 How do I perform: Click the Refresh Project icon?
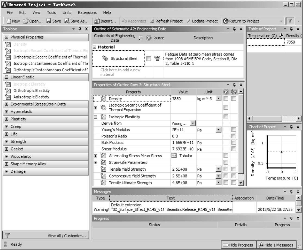click(x=152, y=21)
